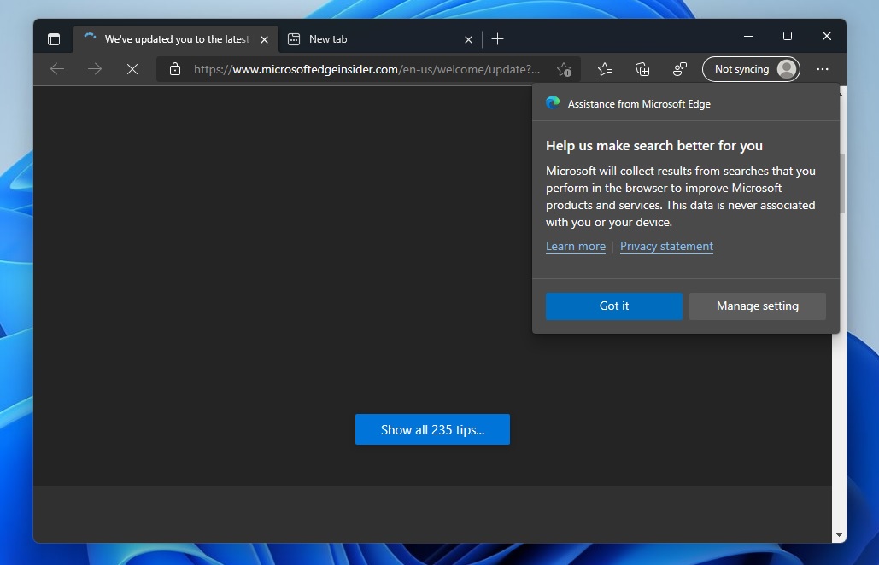Open the vertical tabs menu icon
Screen dimensions: 879x565
[54, 39]
